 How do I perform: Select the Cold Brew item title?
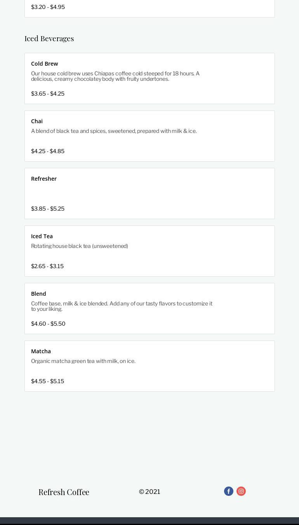pos(45,64)
